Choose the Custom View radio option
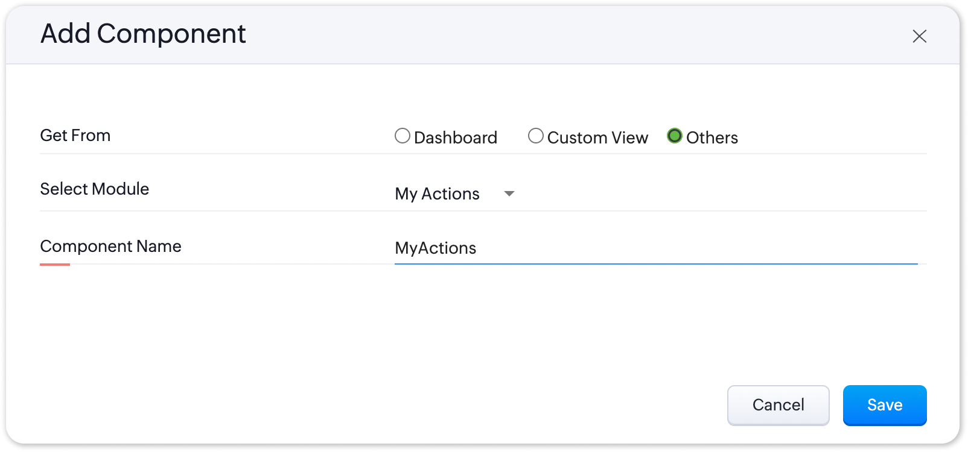 (x=535, y=136)
